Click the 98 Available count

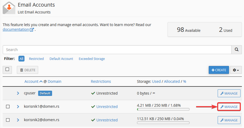tap(189, 30)
